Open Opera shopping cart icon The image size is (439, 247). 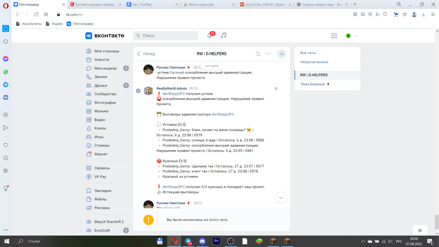coord(396,14)
